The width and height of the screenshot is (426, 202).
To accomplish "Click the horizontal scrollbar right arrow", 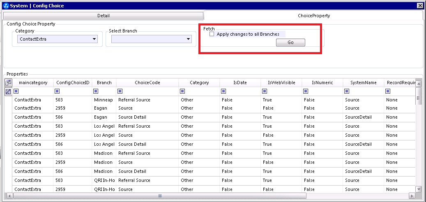I will pos(412,195).
